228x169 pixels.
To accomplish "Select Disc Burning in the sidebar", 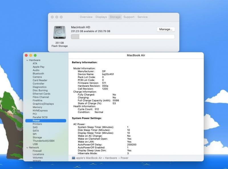I will point(40,90).
